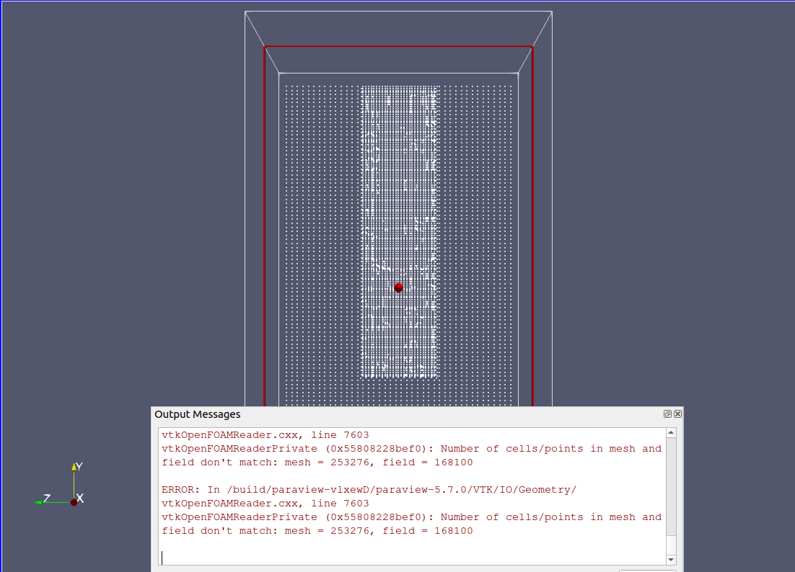Click the top edge of the outer white bounding box

[398, 12]
